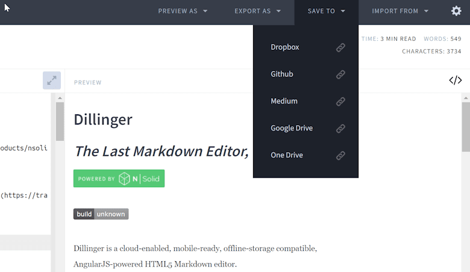Choose One Drive in the Save To menu

tap(287, 155)
